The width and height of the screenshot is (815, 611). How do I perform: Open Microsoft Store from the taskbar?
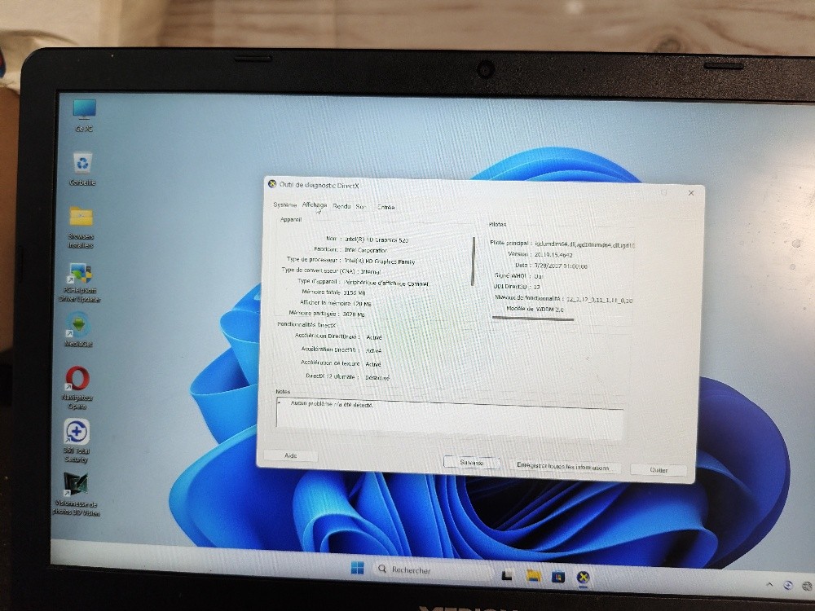pos(558,577)
